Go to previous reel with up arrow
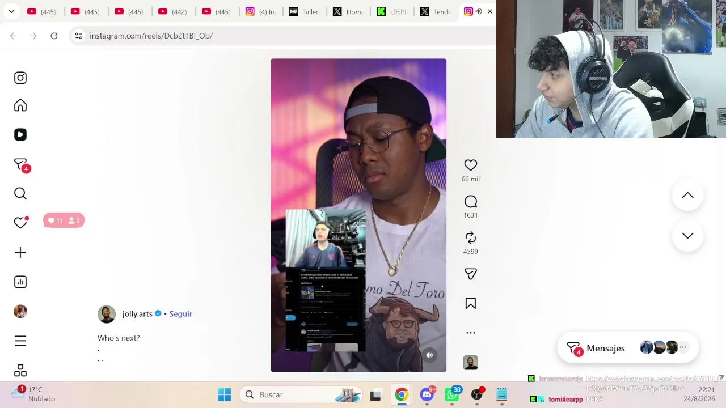 [x=687, y=195]
